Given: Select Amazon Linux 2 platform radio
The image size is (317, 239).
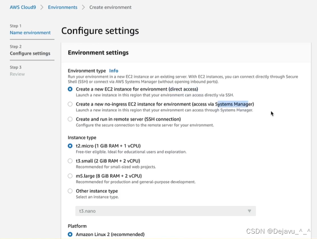Looking at the screenshot, I should pos(70,235).
